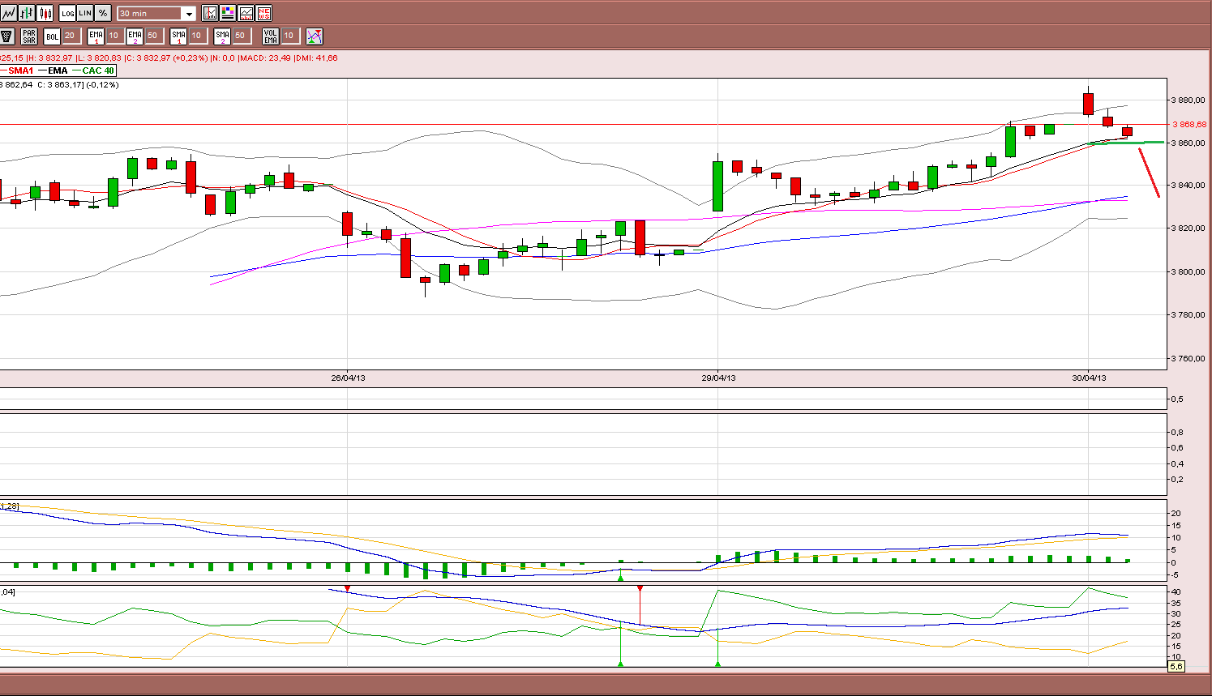This screenshot has height=696, width=1212.
Task: Click the 30/04/13 date label
Action: pyautogui.click(x=1089, y=378)
